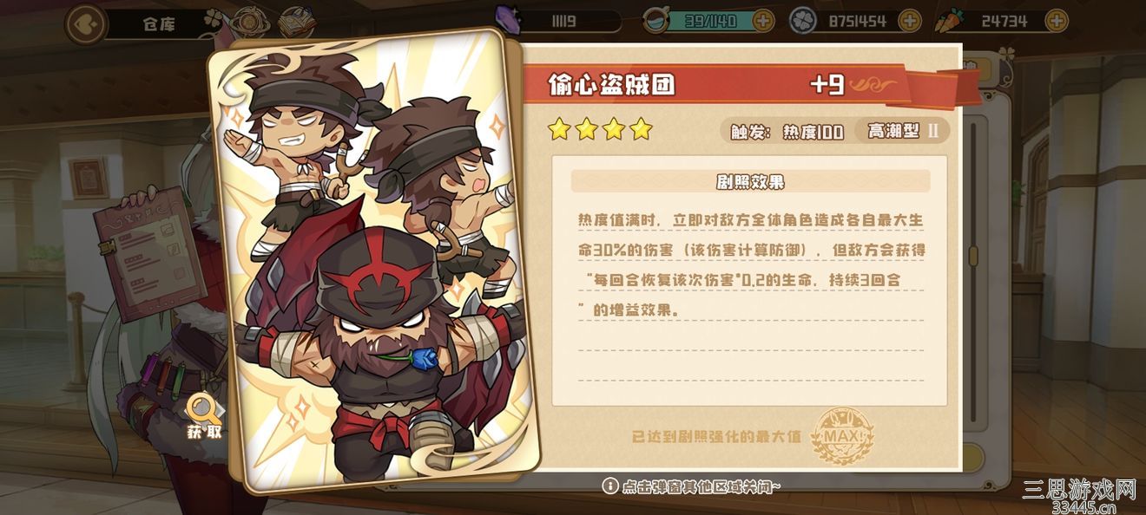Tap the MAX laurel badge
The height and width of the screenshot is (515, 1146).
point(841,435)
